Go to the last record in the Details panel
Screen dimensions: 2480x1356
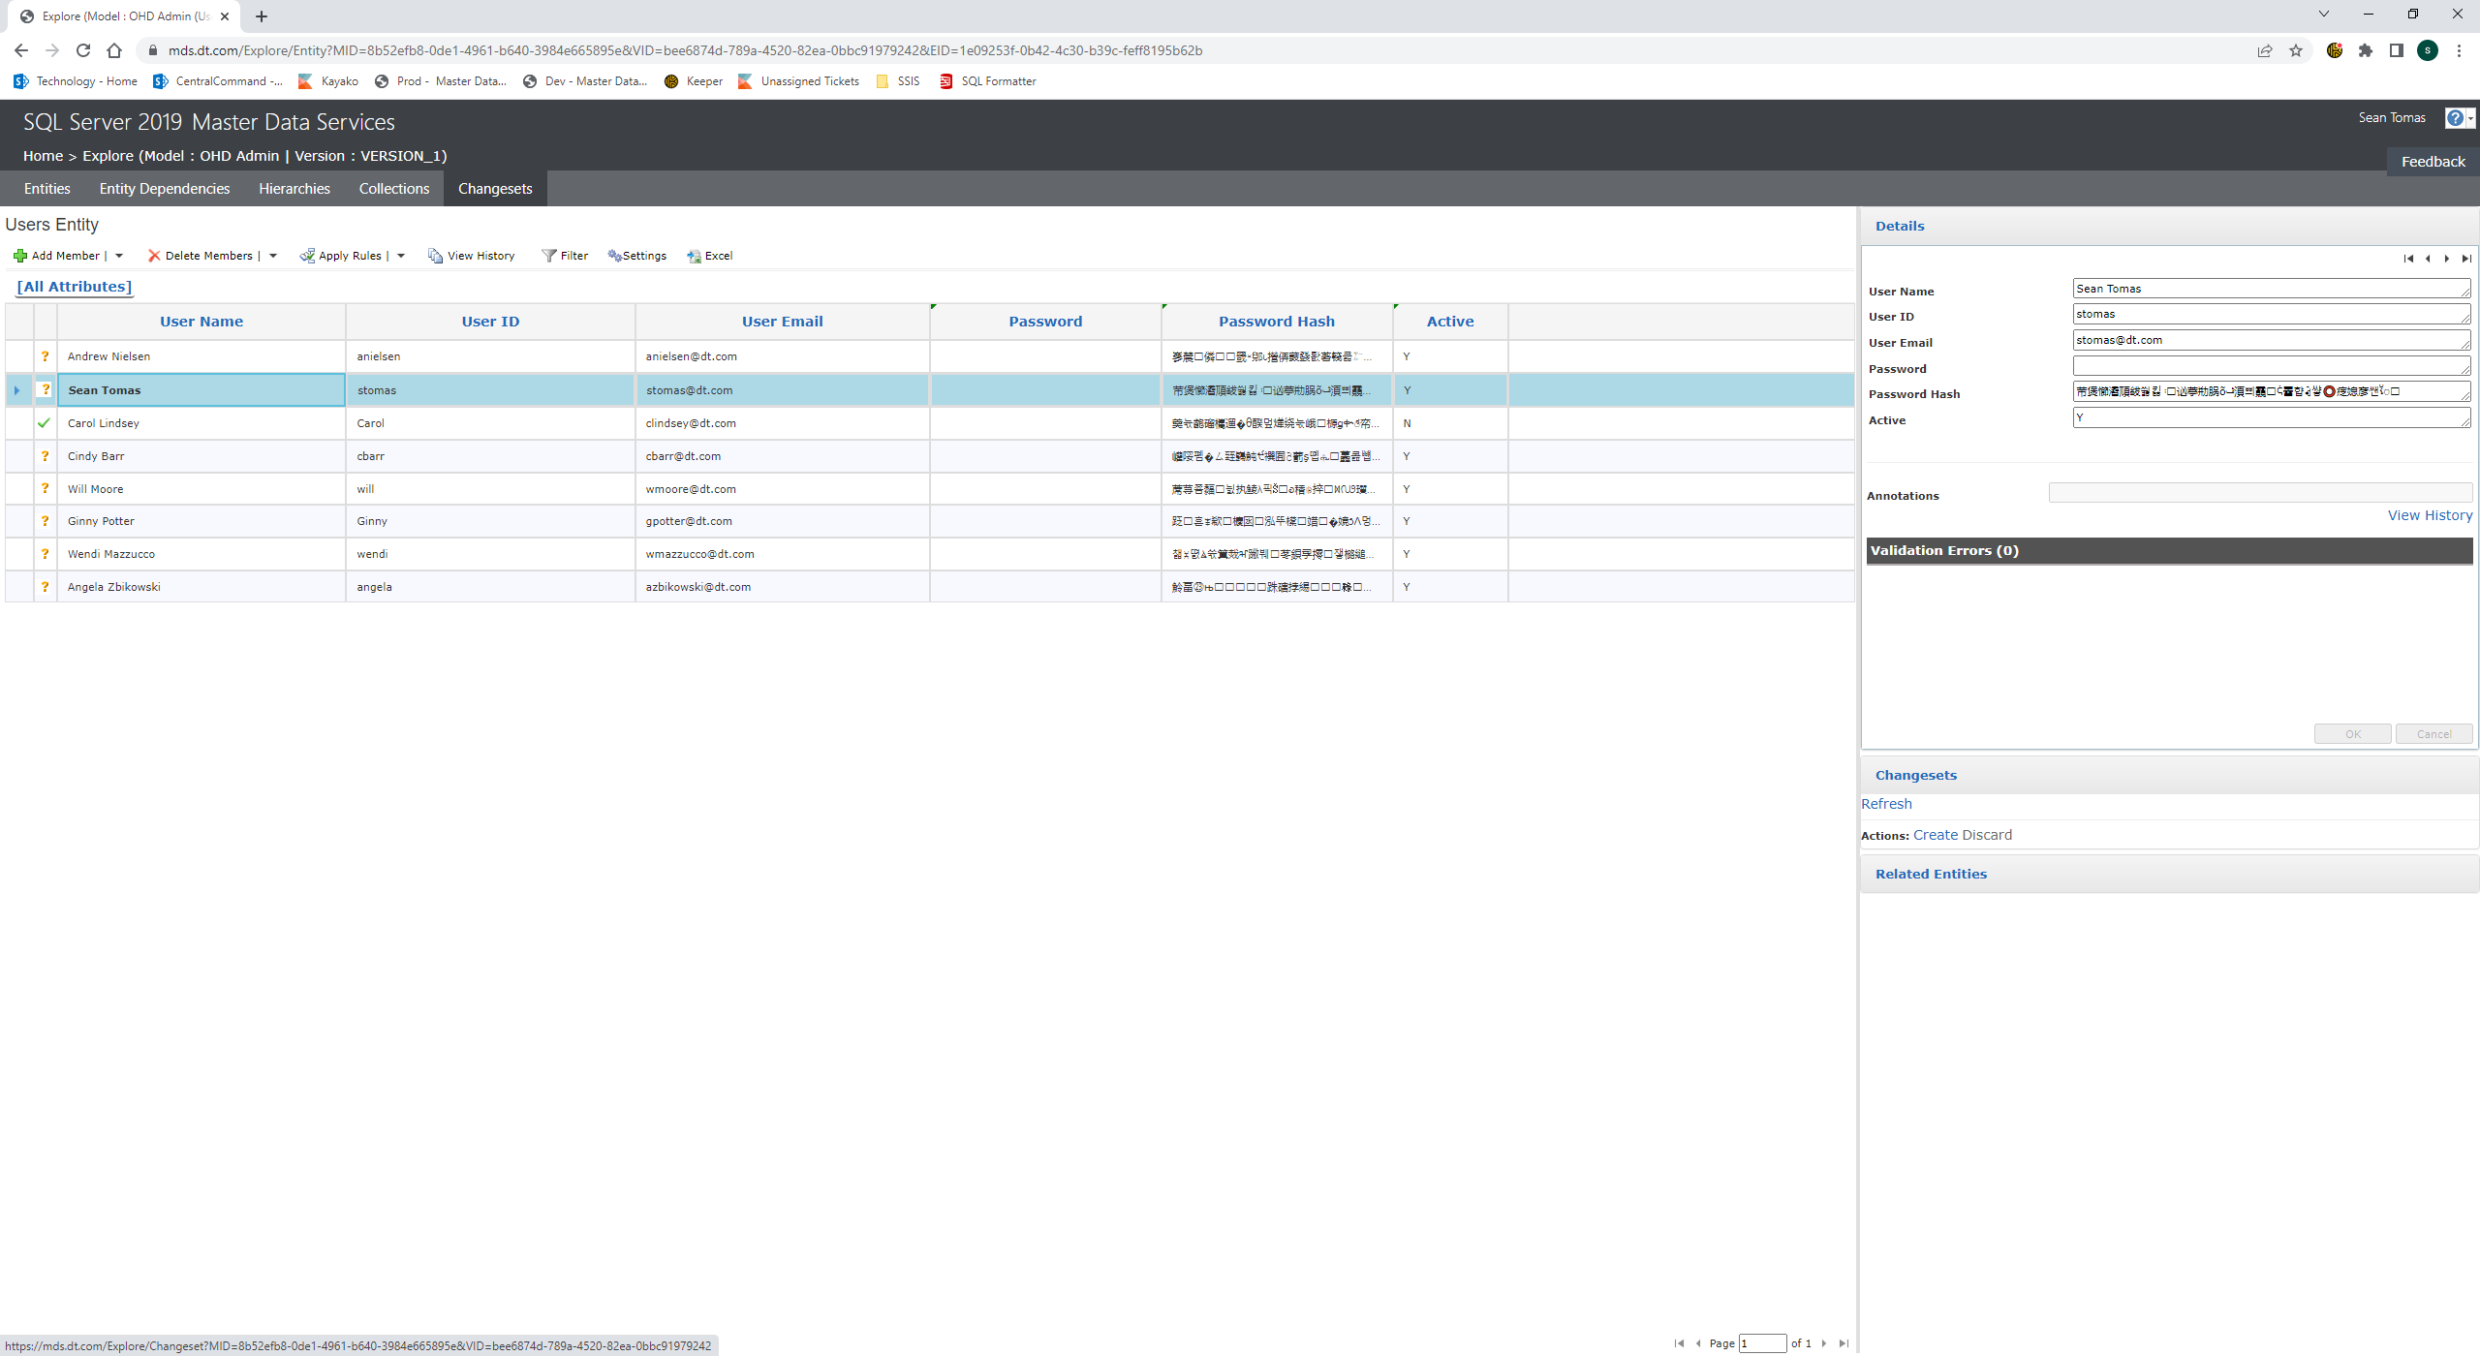[x=2465, y=259]
